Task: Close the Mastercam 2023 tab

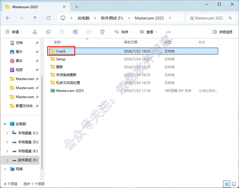Action: pyautogui.click(x=64, y=7)
